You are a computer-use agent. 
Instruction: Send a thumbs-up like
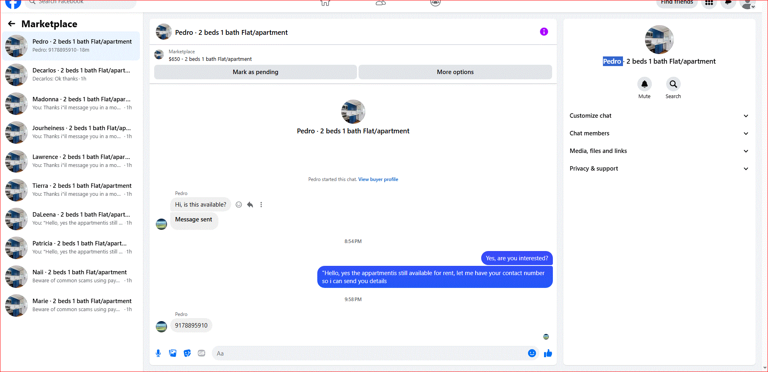(x=548, y=353)
